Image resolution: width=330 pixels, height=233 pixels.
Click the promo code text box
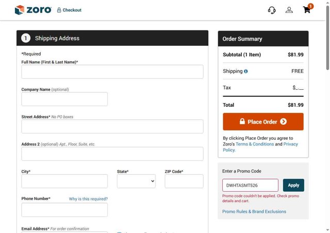pyautogui.click(x=250, y=185)
